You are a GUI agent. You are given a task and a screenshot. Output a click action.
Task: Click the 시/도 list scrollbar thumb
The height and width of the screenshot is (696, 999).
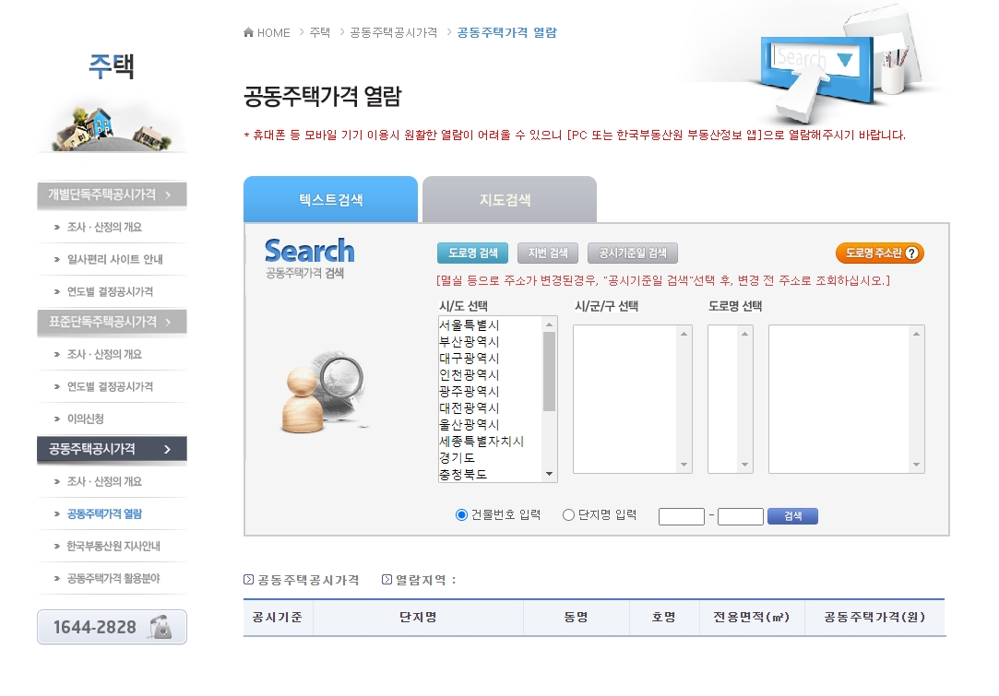549,372
